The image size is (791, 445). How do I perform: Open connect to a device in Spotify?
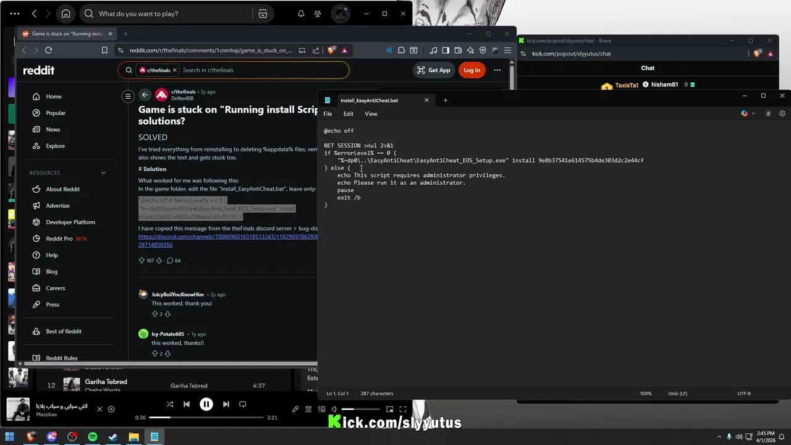click(x=321, y=409)
